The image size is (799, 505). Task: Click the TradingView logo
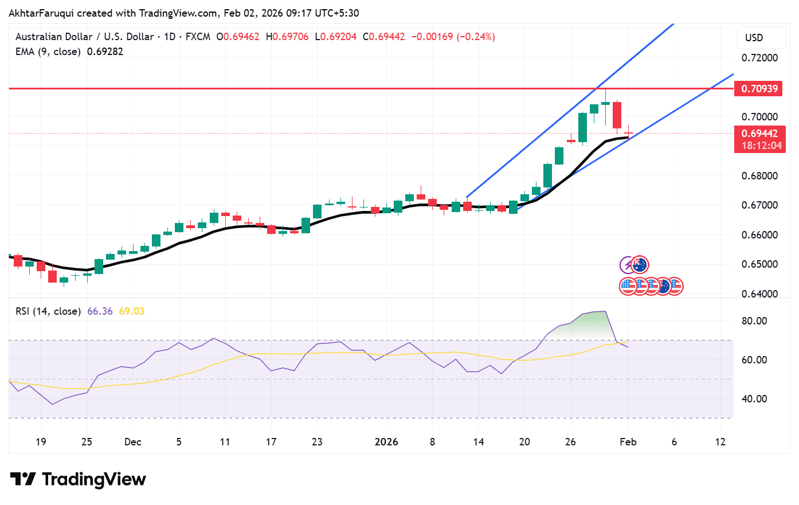tap(77, 479)
